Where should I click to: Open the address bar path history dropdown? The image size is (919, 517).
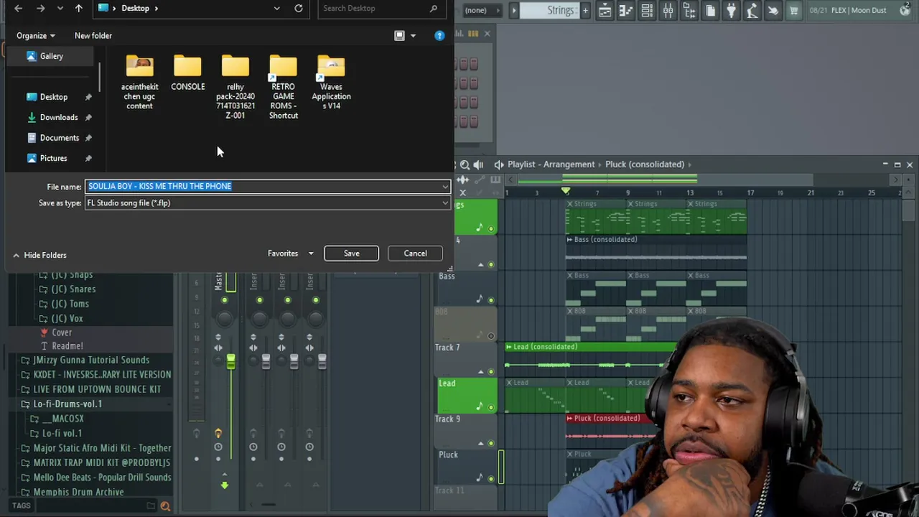[276, 8]
